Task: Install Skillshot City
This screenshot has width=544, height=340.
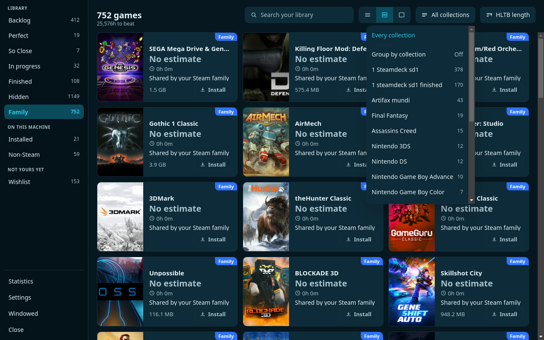Action: coord(504,314)
